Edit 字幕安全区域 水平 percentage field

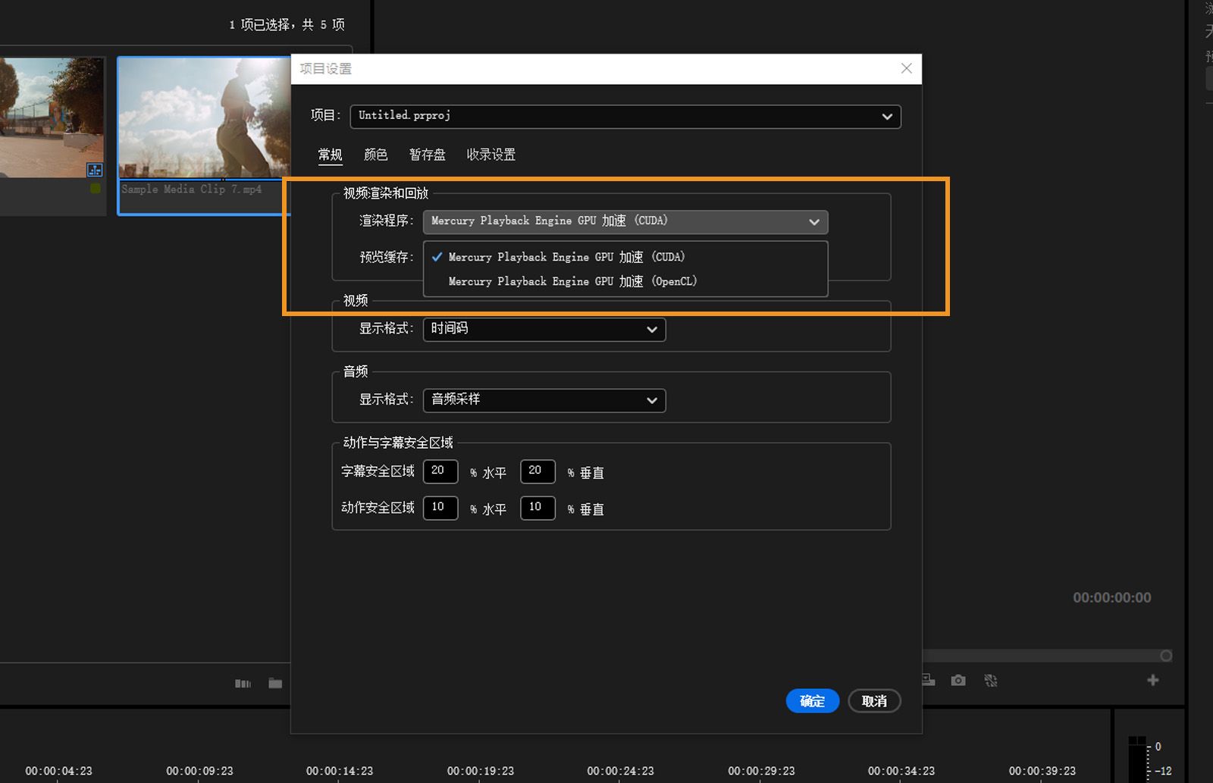click(x=440, y=471)
